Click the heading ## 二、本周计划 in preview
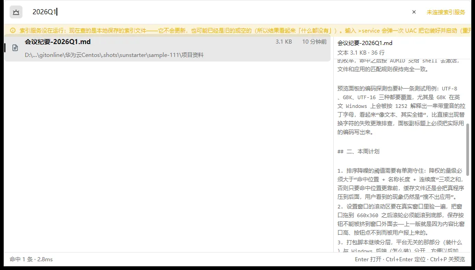The width and height of the screenshot is (475, 270). [359, 152]
